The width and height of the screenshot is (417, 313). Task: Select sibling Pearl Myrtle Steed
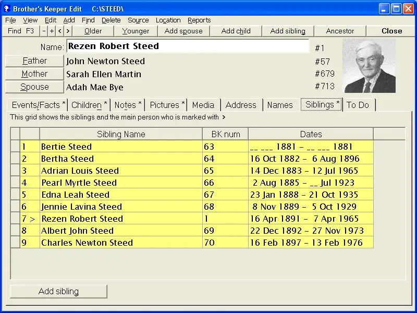(x=121, y=183)
